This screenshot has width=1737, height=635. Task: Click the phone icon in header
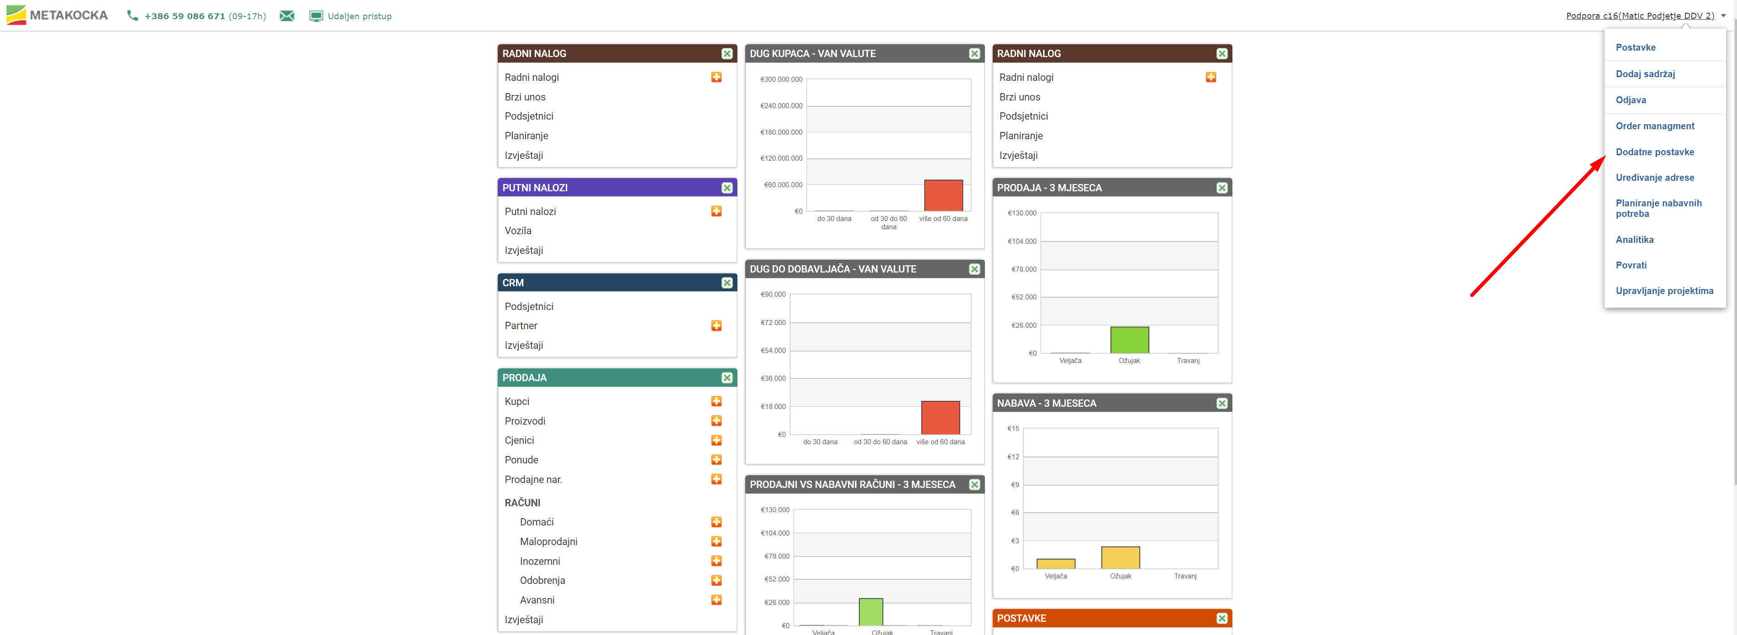[132, 16]
